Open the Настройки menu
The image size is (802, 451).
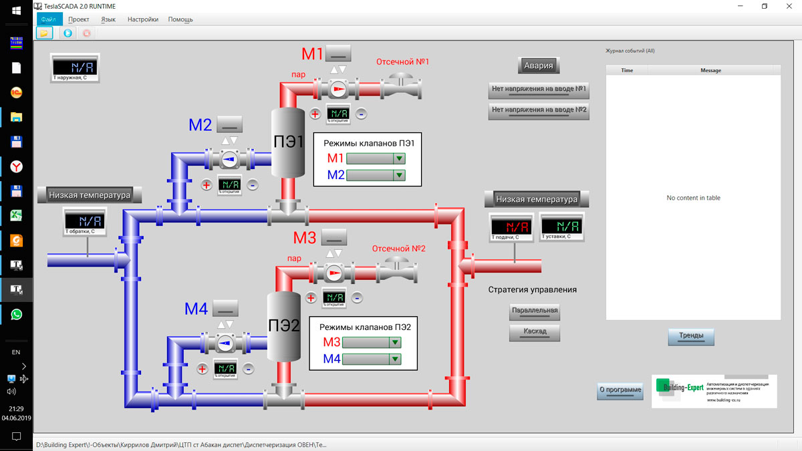pyautogui.click(x=143, y=19)
